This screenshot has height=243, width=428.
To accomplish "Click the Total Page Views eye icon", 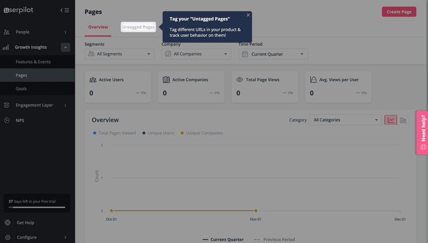I will 239,80.
